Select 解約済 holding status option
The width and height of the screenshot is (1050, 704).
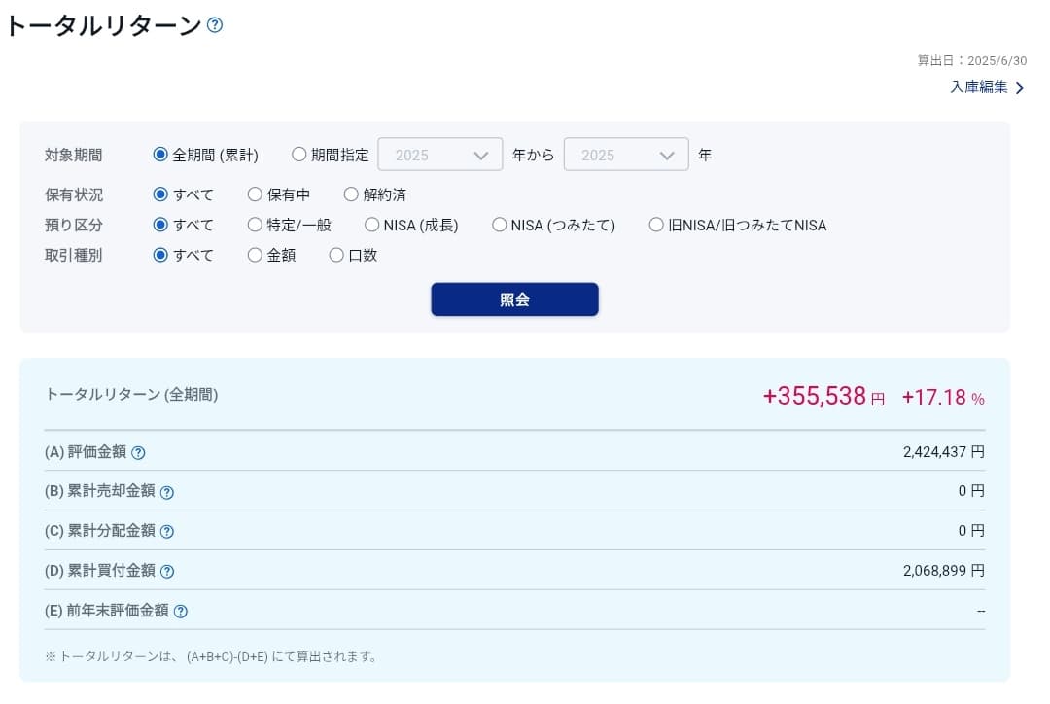pos(351,194)
